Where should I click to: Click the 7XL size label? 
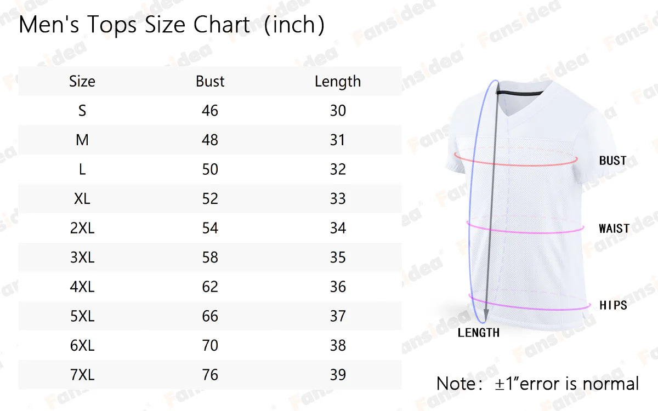click(x=82, y=375)
